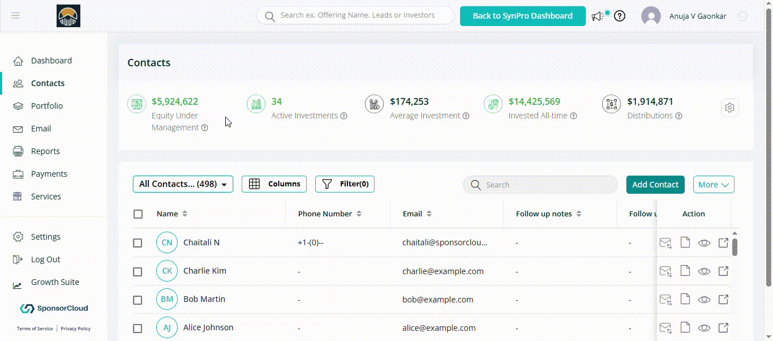773x341 pixels.
Task: Click the hamburger menu icon
Action: tap(15, 16)
